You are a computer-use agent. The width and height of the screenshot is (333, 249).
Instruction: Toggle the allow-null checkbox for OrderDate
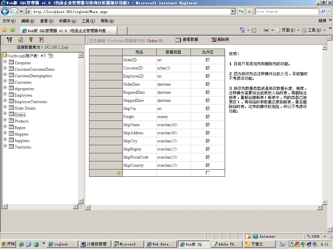tap(208, 84)
